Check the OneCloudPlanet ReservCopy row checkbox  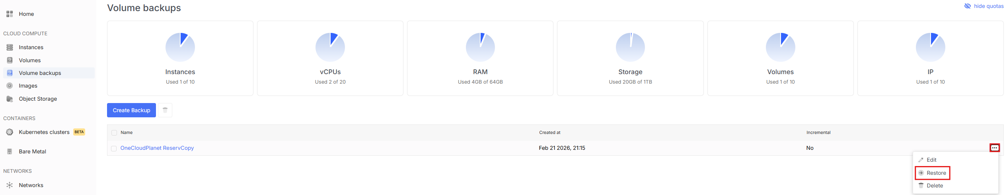point(114,148)
